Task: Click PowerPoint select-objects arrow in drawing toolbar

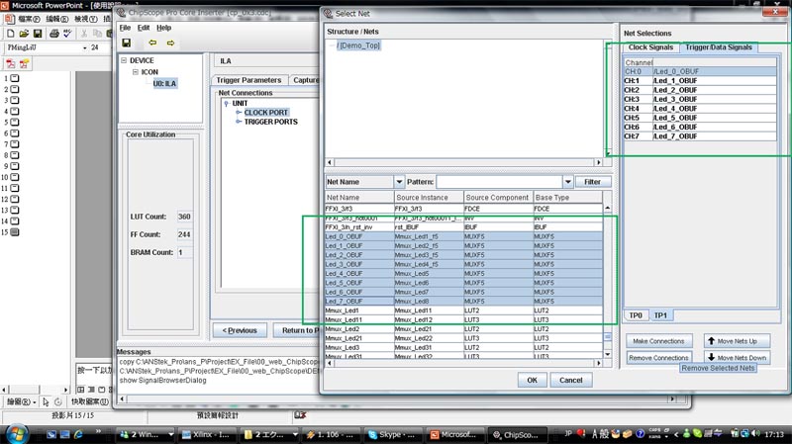Action: click(x=46, y=401)
